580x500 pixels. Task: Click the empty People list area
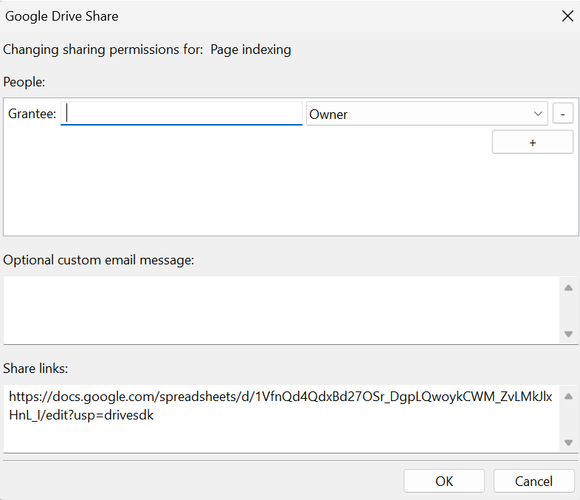tap(244, 192)
